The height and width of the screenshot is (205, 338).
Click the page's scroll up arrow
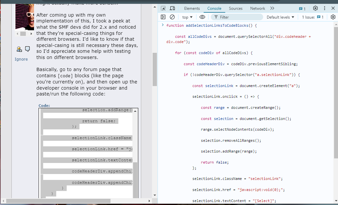[x=155, y=7]
